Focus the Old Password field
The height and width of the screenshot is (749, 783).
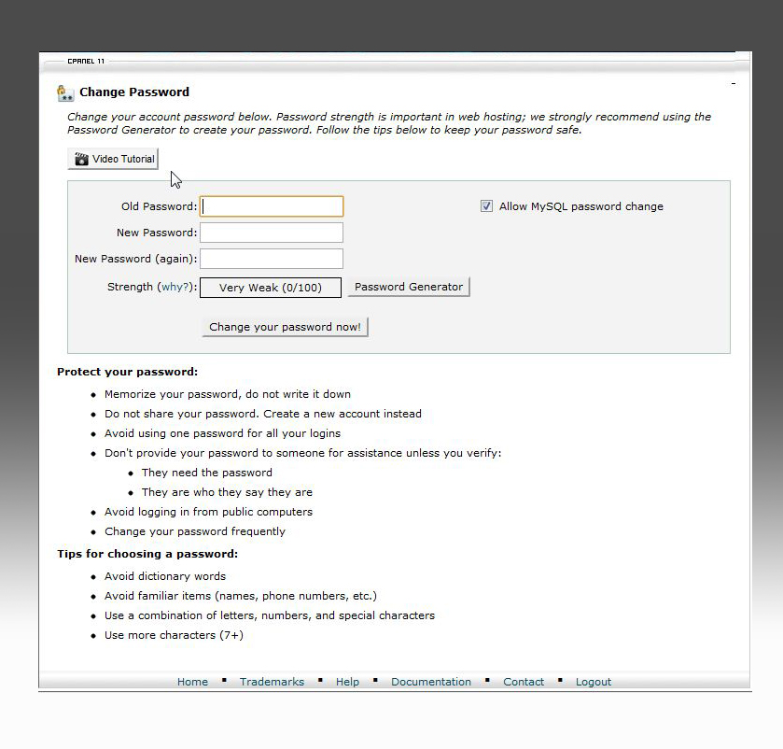[272, 206]
